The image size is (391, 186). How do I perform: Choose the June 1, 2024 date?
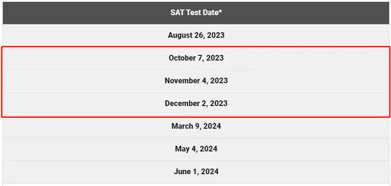pos(196,172)
